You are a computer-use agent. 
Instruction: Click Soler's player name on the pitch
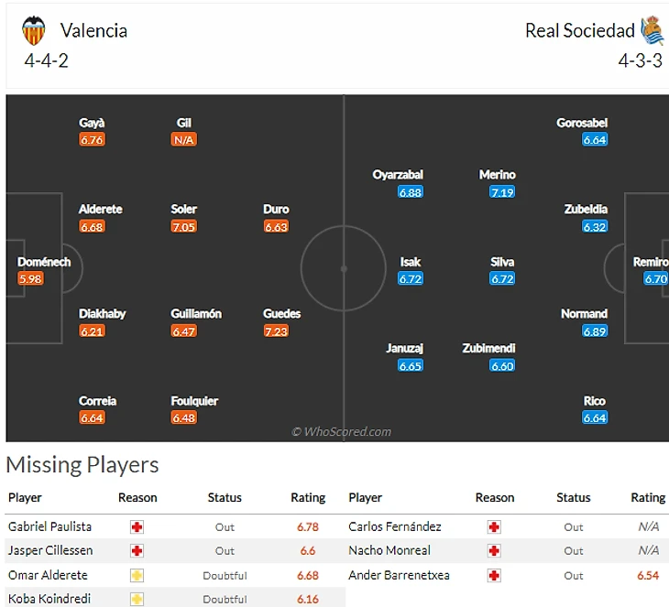[x=183, y=210]
